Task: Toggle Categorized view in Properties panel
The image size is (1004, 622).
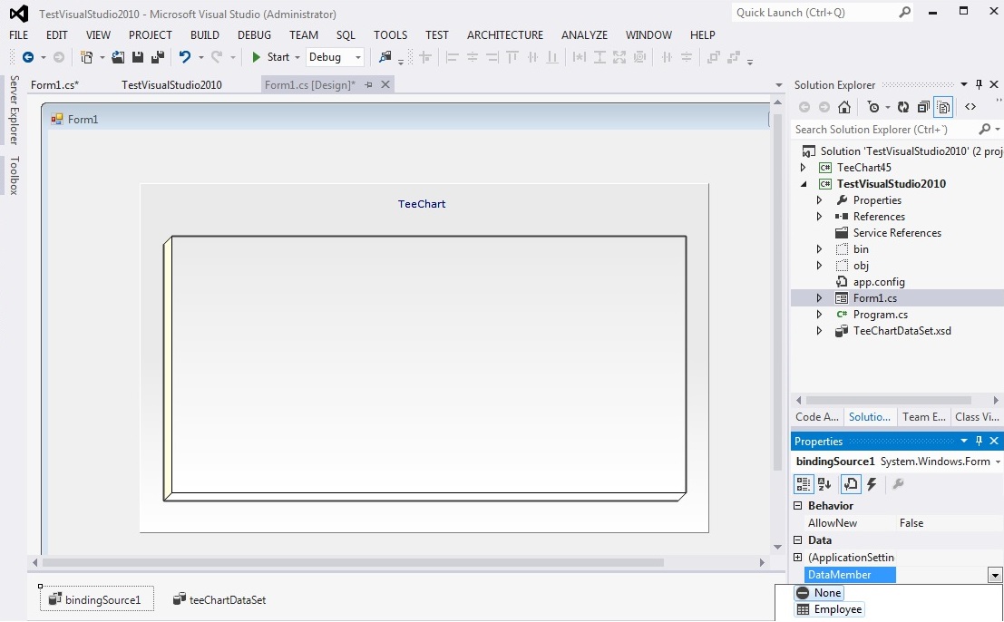Action: coord(803,484)
